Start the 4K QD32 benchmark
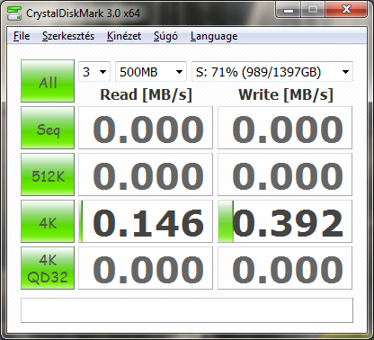 [48, 268]
